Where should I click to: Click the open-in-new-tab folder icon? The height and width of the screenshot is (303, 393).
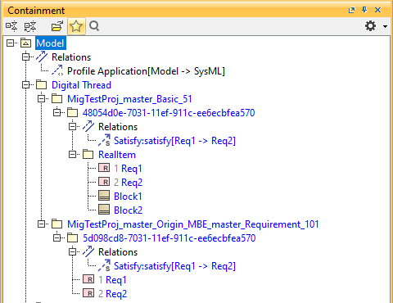click(x=57, y=26)
